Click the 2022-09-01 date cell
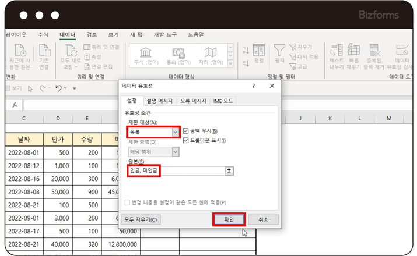The width and height of the screenshot is (417, 256). pyautogui.click(x=24, y=218)
